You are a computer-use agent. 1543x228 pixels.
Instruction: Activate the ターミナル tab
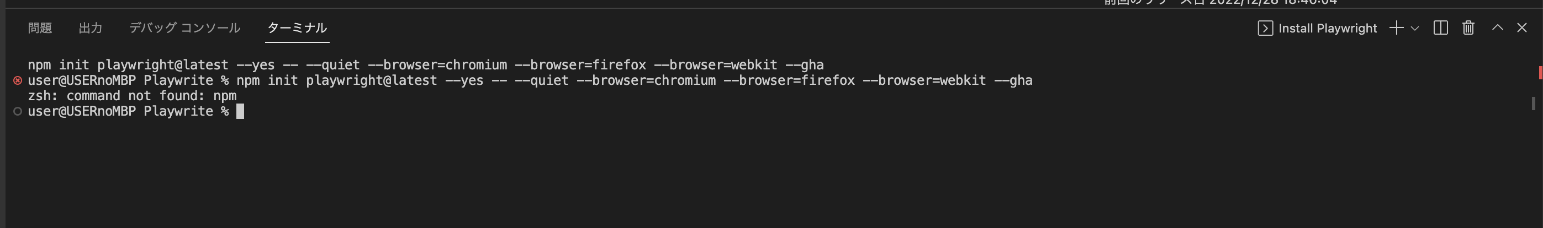tap(297, 28)
